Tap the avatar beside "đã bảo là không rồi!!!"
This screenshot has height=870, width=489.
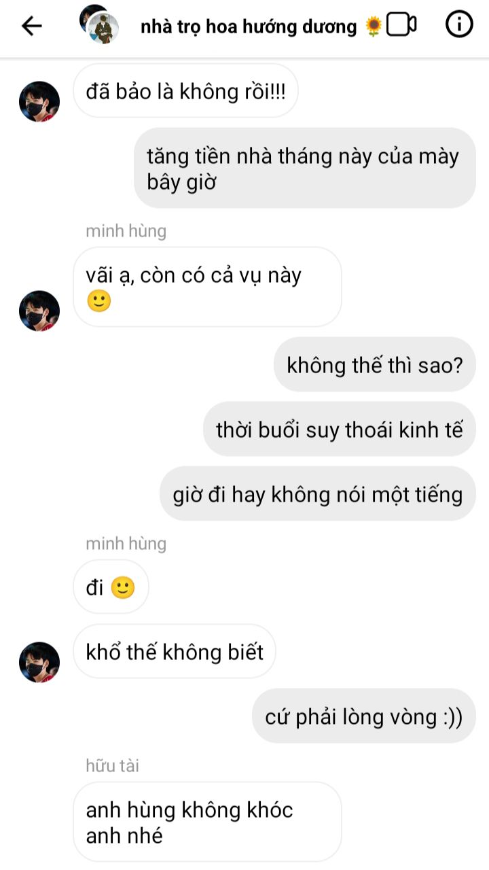click(x=39, y=101)
